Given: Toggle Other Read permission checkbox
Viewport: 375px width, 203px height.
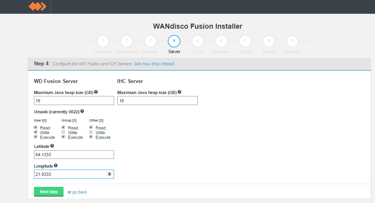Looking at the screenshot, I should point(91,127).
